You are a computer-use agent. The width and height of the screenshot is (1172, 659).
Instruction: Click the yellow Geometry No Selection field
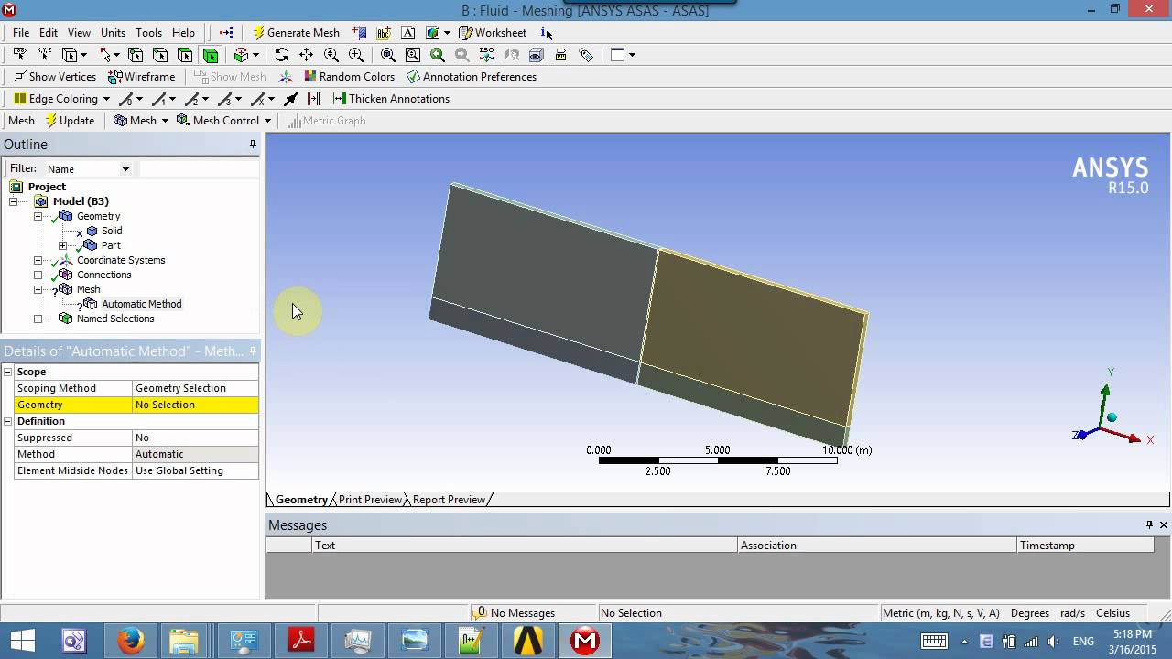pos(195,405)
